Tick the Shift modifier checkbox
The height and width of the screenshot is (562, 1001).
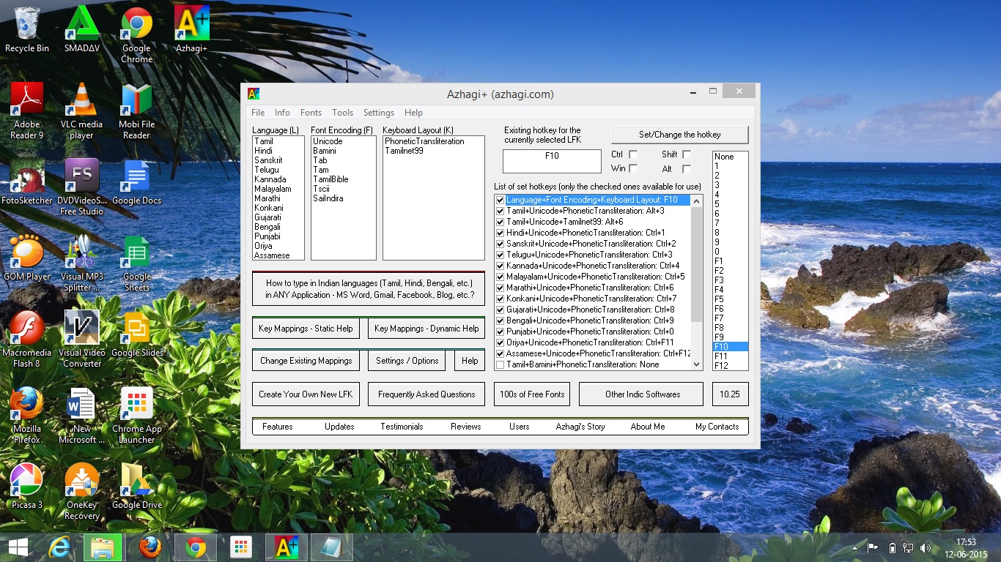point(687,154)
